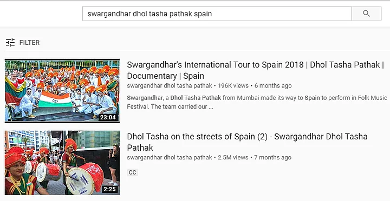The height and width of the screenshot is (201, 390).
Task: Visit channel name under the documentary video
Action: pyautogui.click(x=170, y=86)
